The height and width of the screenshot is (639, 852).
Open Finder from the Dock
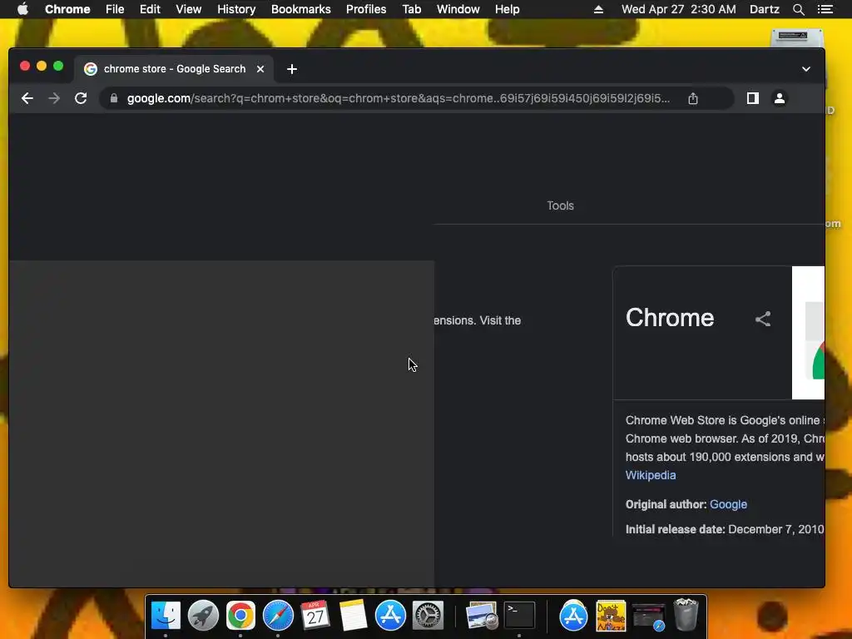point(166,616)
